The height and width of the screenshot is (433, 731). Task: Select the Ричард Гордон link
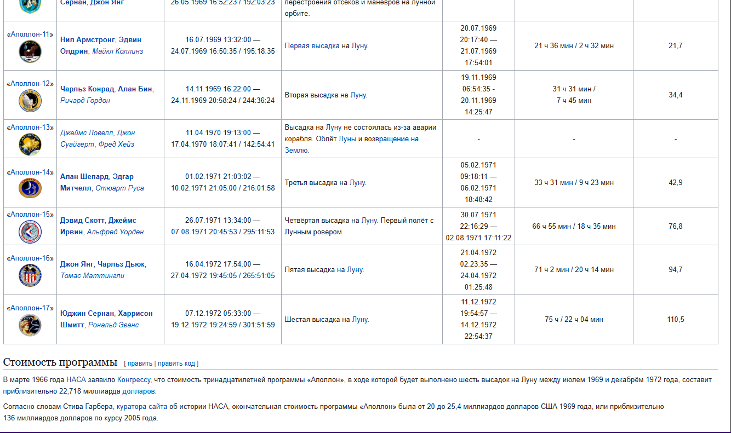(x=85, y=101)
